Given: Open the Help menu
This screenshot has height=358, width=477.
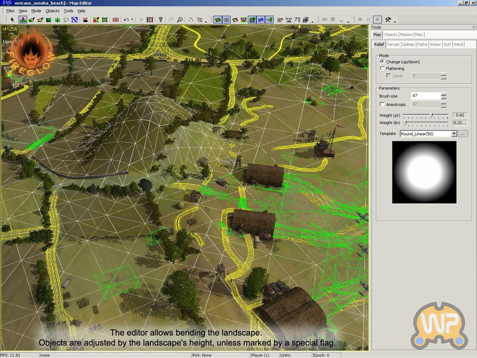Looking at the screenshot, I should (81, 11).
